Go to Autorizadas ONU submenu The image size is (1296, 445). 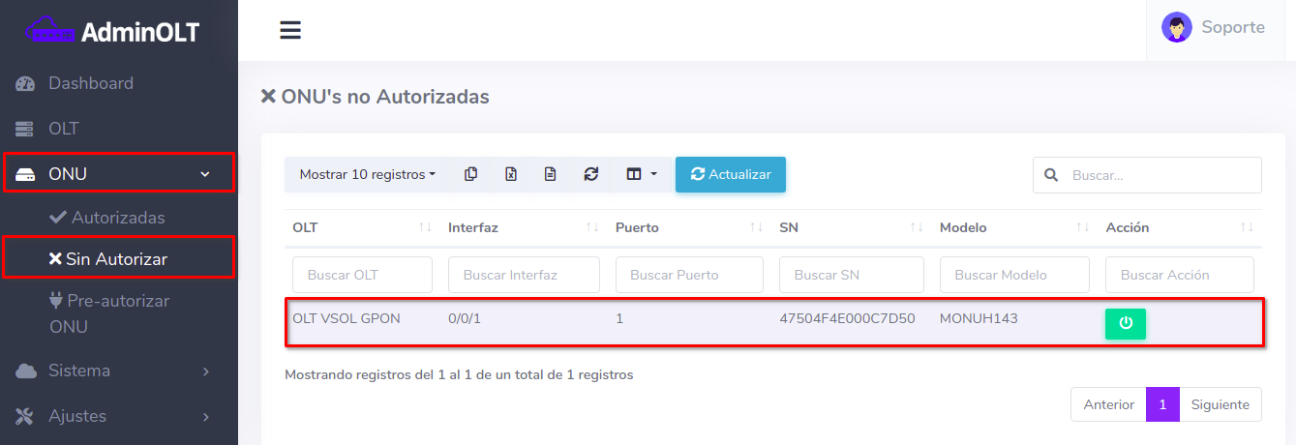117,218
